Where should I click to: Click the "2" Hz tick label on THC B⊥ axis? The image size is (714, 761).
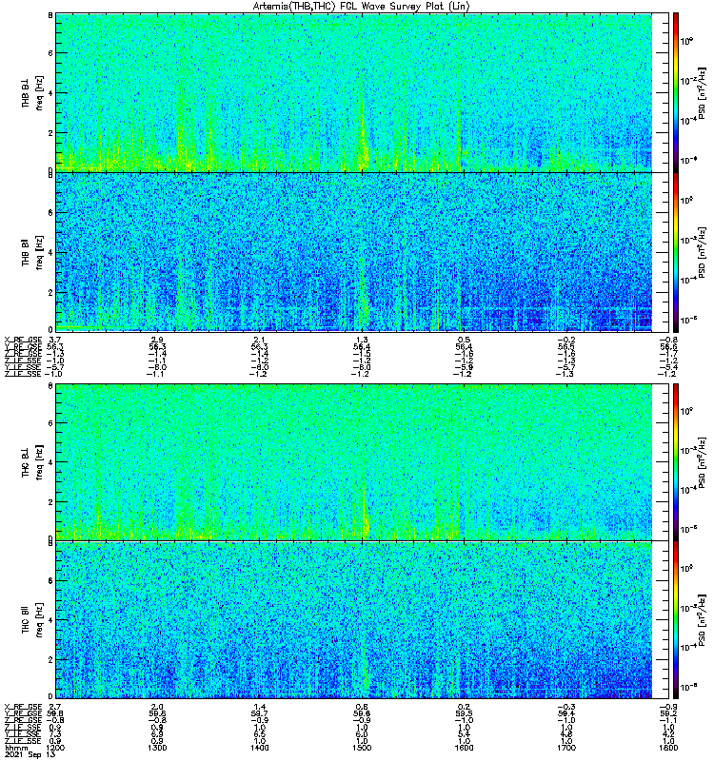pyautogui.click(x=50, y=502)
